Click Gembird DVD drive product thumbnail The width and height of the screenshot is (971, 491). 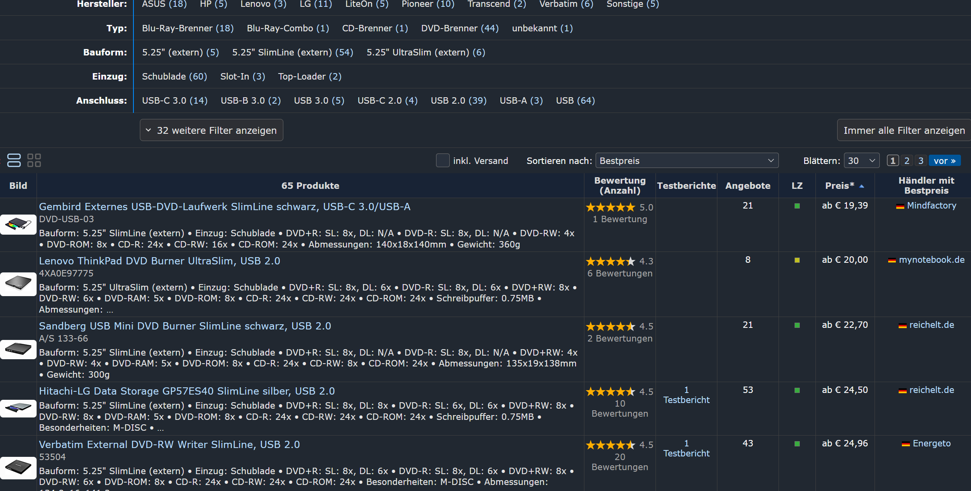(18, 225)
